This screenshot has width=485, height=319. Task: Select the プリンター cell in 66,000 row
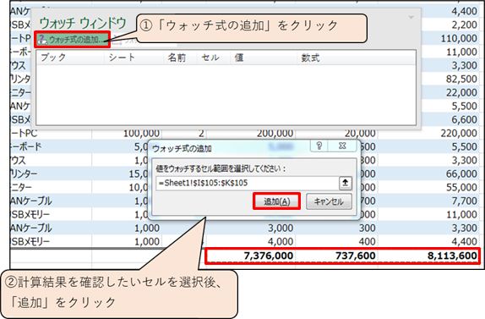click(x=51, y=173)
